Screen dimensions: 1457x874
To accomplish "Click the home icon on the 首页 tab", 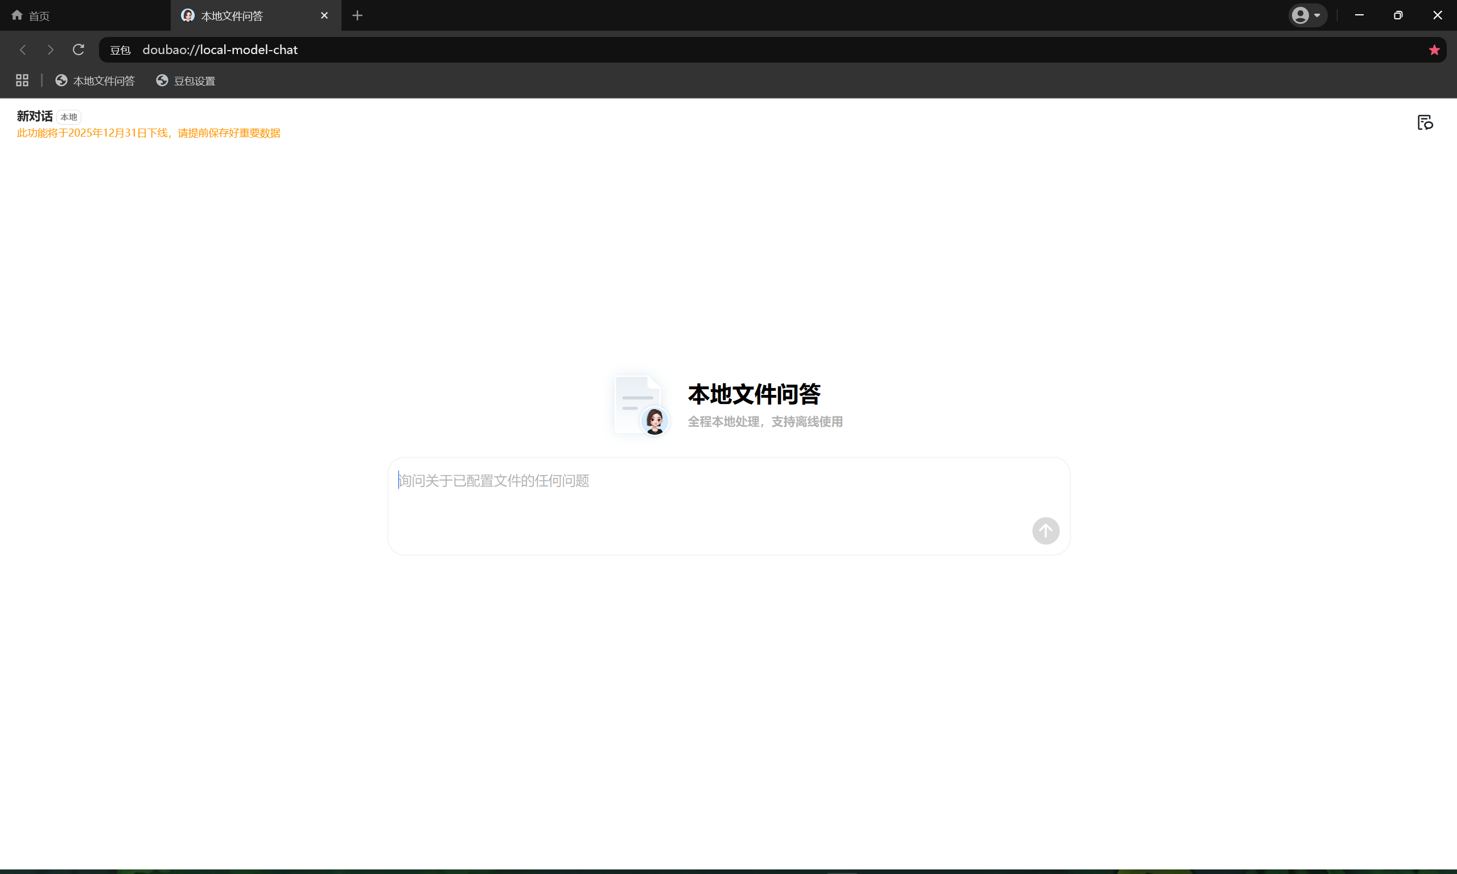I will pyautogui.click(x=17, y=15).
